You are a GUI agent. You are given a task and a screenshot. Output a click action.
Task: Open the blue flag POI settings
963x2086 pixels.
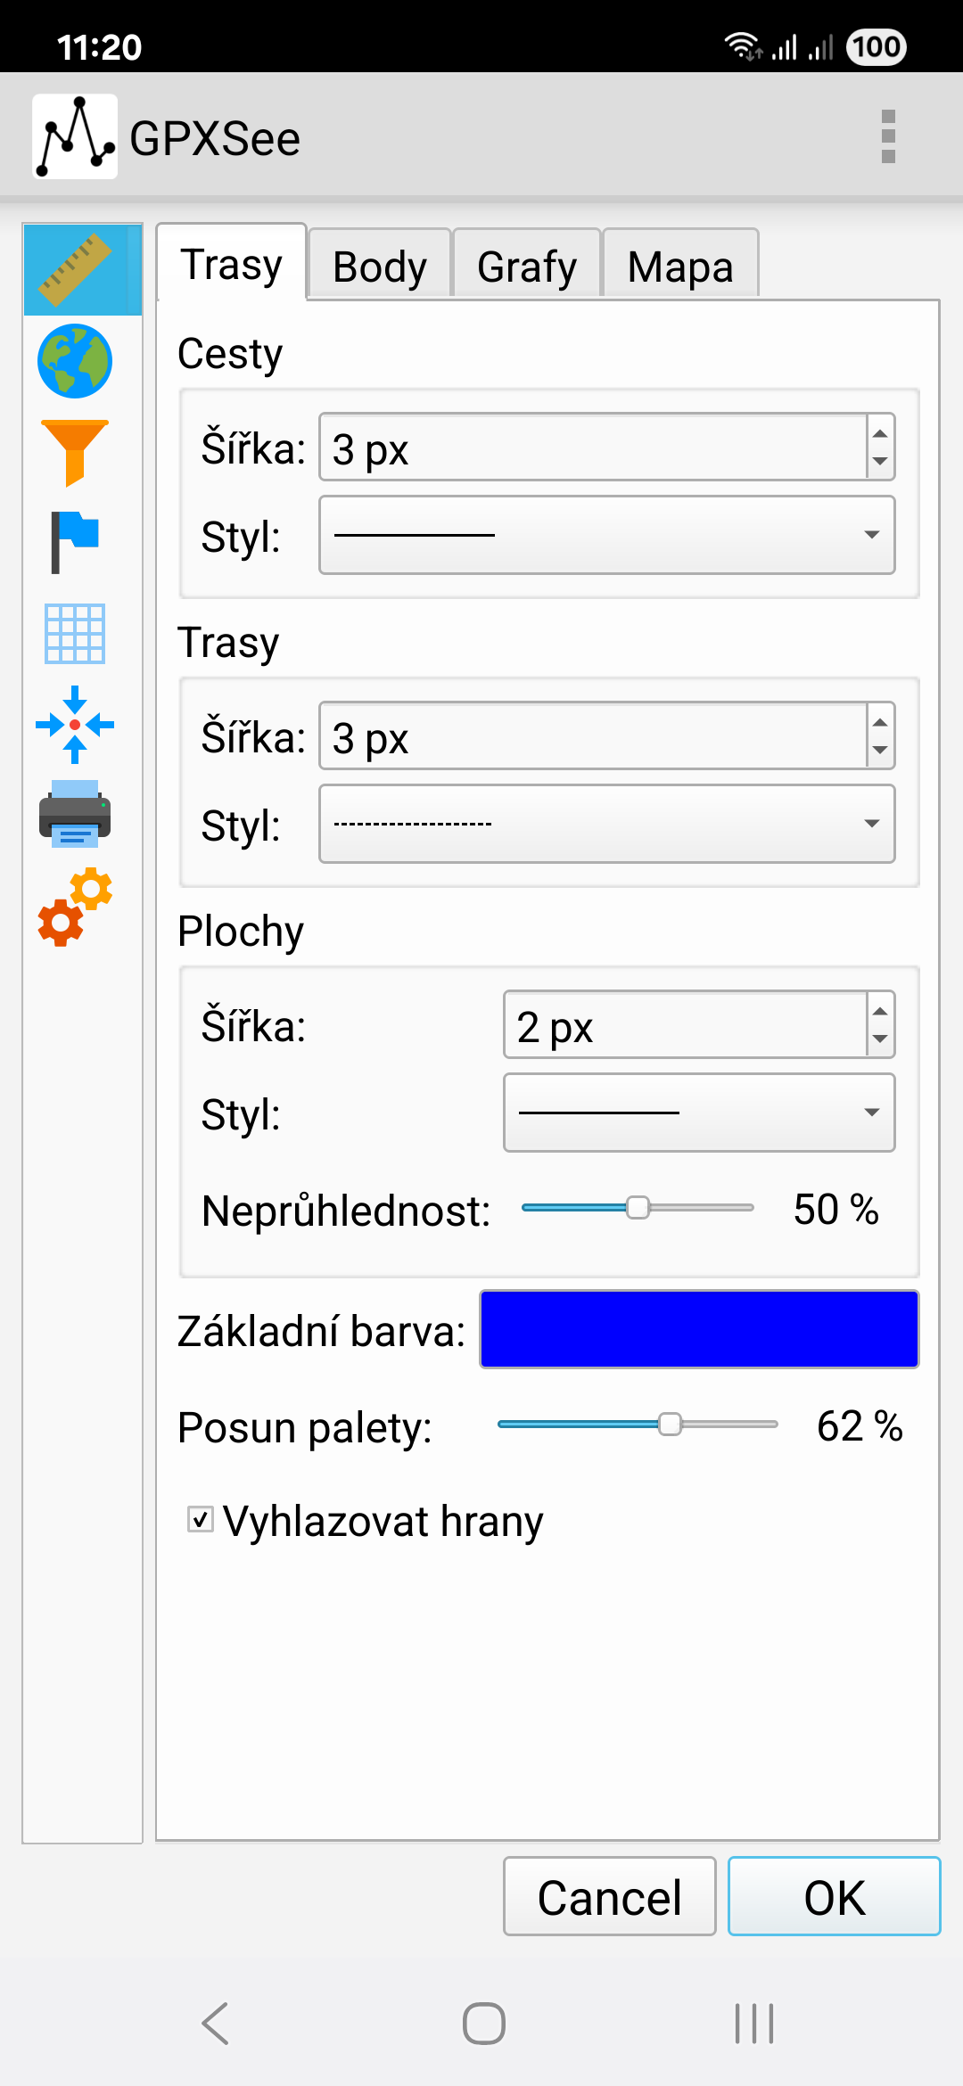pyautogui.click(x=75, y=543)
